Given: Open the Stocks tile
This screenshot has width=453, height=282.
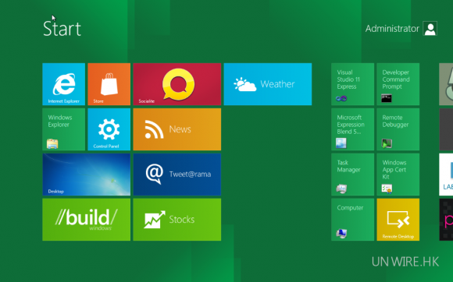Looking at the screenshot, I should [177, 220].
